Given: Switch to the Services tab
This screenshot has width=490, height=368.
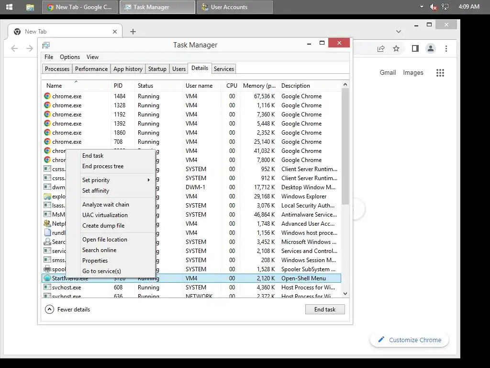Looking at the screenshot, I should (x=224, y=69).
